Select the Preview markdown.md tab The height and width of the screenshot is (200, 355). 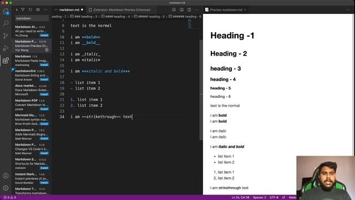pyautogui.click(x=226, y=10)
